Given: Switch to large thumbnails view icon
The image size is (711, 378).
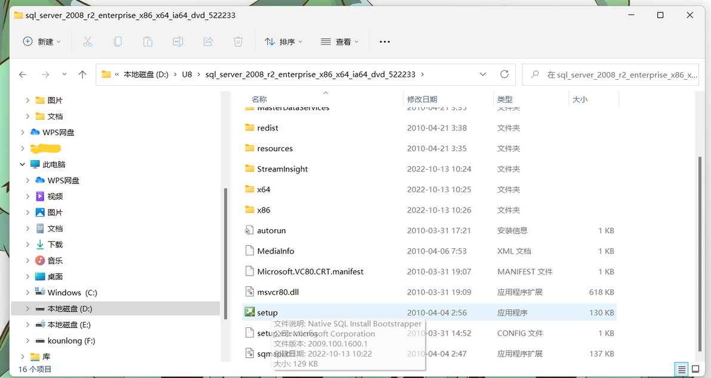Looking at the screenshot, I should tap(695, 370).
